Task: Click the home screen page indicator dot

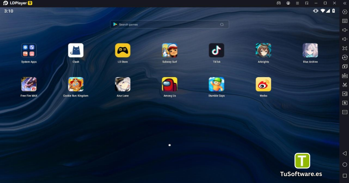Action: [170, 145]
